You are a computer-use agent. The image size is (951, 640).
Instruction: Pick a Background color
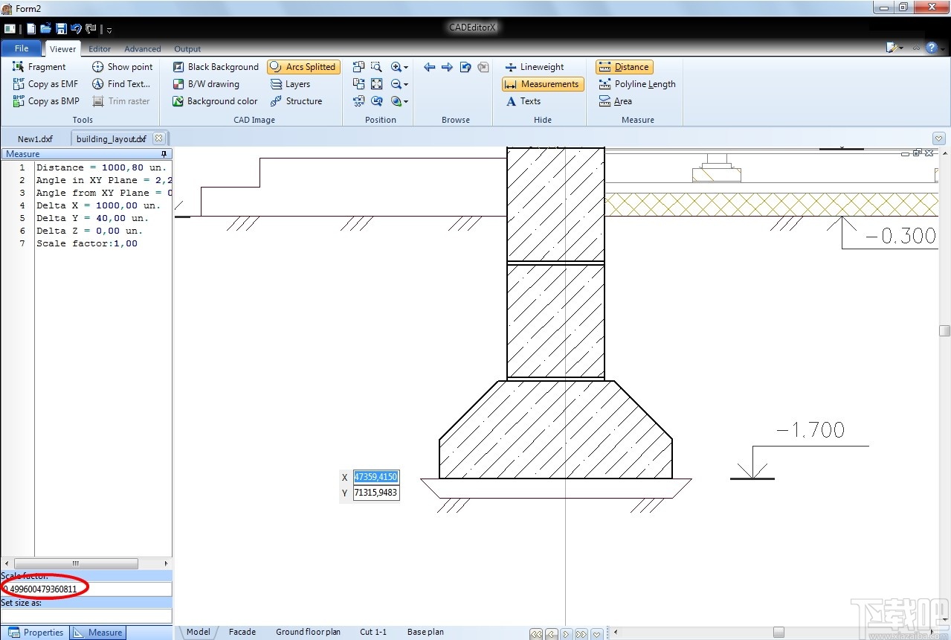click(x=215, y=101)
